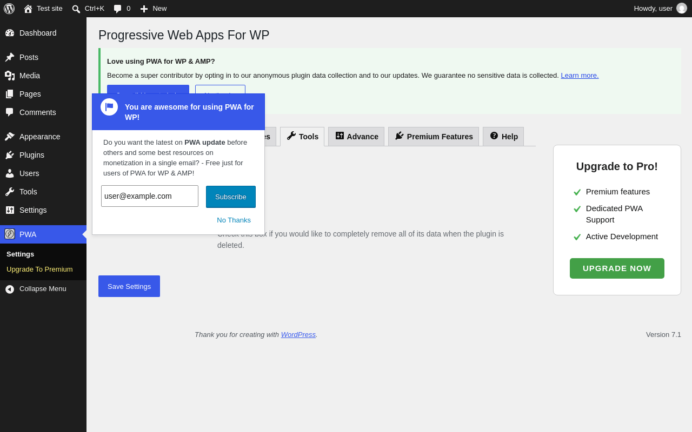The image size is (692, 432).
Task: Open Appearance via the paintbrush icon
Action: point(10,137)
